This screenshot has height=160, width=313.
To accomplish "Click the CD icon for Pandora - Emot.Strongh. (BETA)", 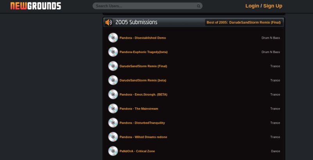I will point(113,94).
